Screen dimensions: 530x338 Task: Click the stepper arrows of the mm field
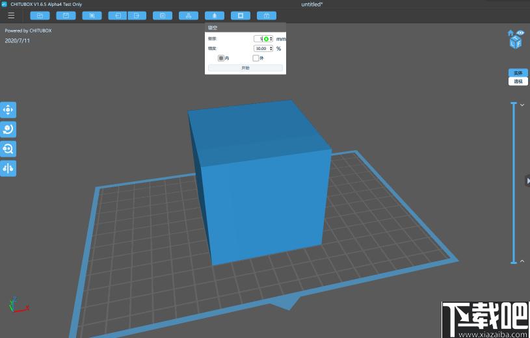[271, 39]
